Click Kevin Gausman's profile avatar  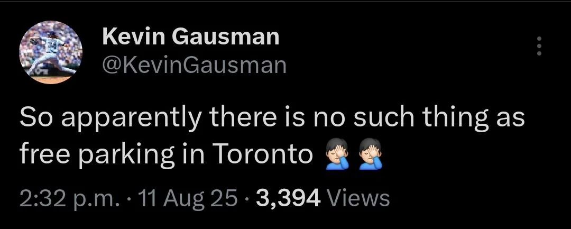pyautogui.click(x=51, y=53)
